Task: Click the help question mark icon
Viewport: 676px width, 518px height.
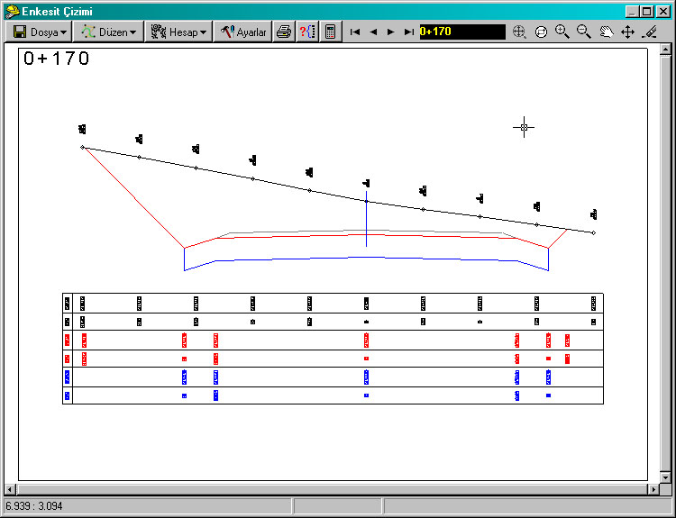Action: [x=307, y=32]
